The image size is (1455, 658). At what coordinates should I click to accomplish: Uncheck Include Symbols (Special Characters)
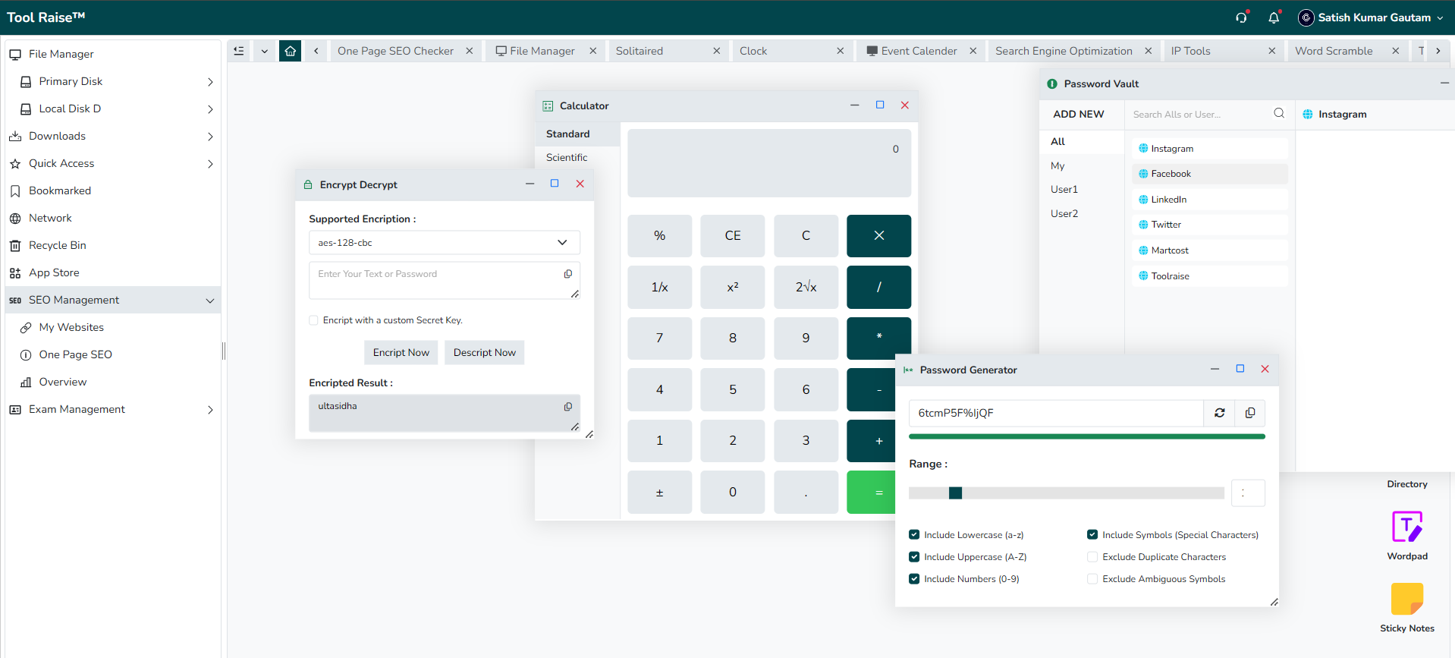click(1092, 535)
